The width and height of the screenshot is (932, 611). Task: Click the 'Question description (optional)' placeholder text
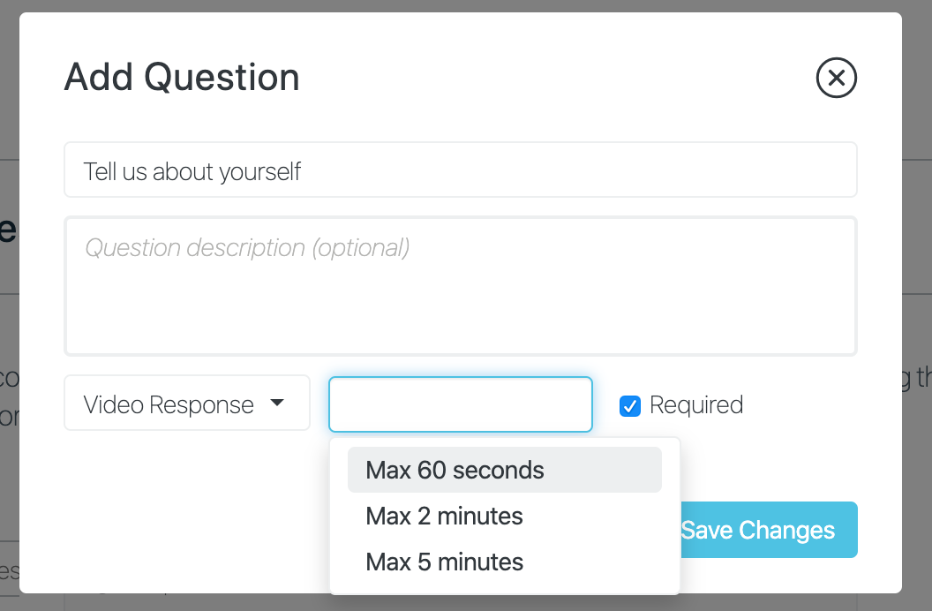coord(247,248)
